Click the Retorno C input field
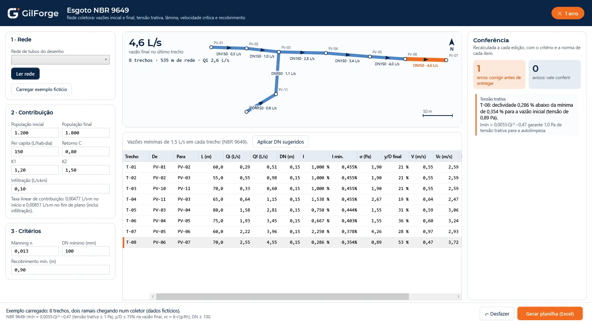This screenshot has width=592, height=324. pos(86,152)
